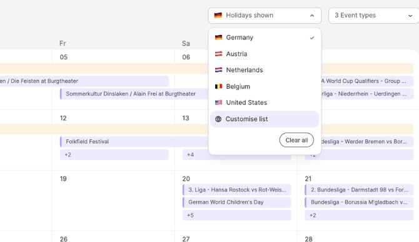Screen dimensions: 419x242
Task: Click the Austria flag icon
Action: coord(219,54)
